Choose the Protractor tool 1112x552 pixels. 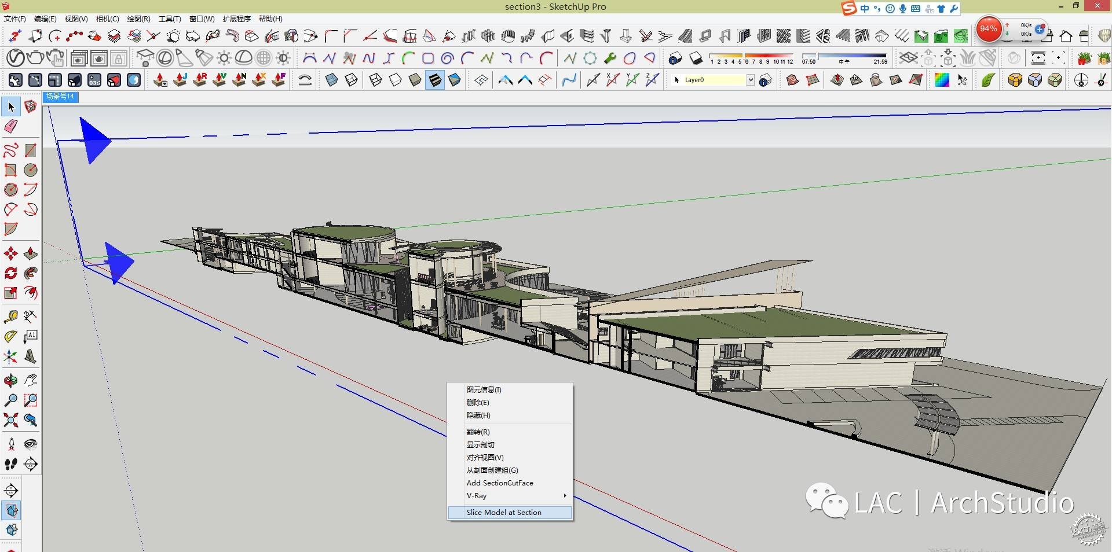pyautogui.click(x=11, y=336)
